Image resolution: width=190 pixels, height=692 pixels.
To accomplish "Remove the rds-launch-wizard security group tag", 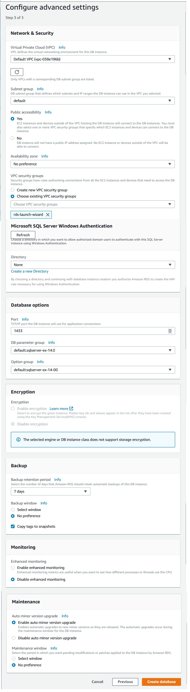I will coord(48,215).
